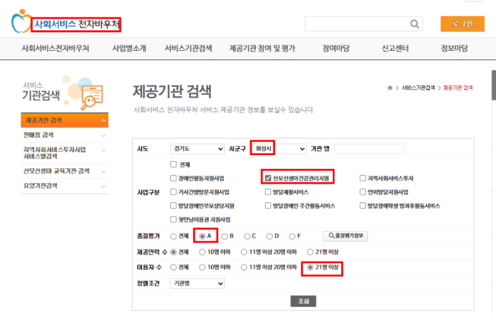Select quality rating C radio
Image resolution: width=496 pixels, height=314 pixels.
point(247,237)
